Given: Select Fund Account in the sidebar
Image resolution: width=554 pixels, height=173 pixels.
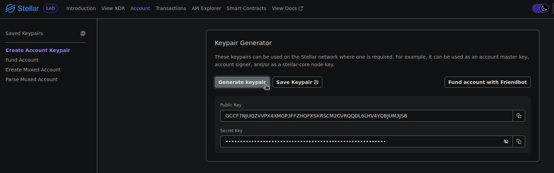Looking at the screenshot, I should point(22,60).
